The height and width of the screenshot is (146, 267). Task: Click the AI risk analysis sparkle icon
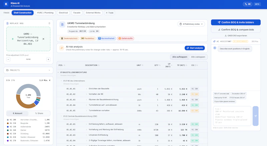(x=62, y=48)
